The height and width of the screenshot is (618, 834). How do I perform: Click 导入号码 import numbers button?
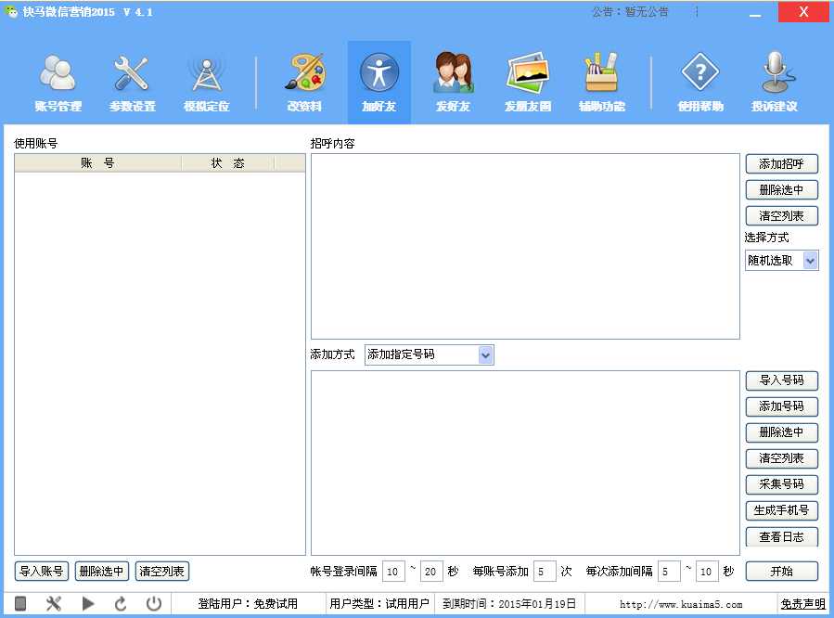click(x=781, y=380)
